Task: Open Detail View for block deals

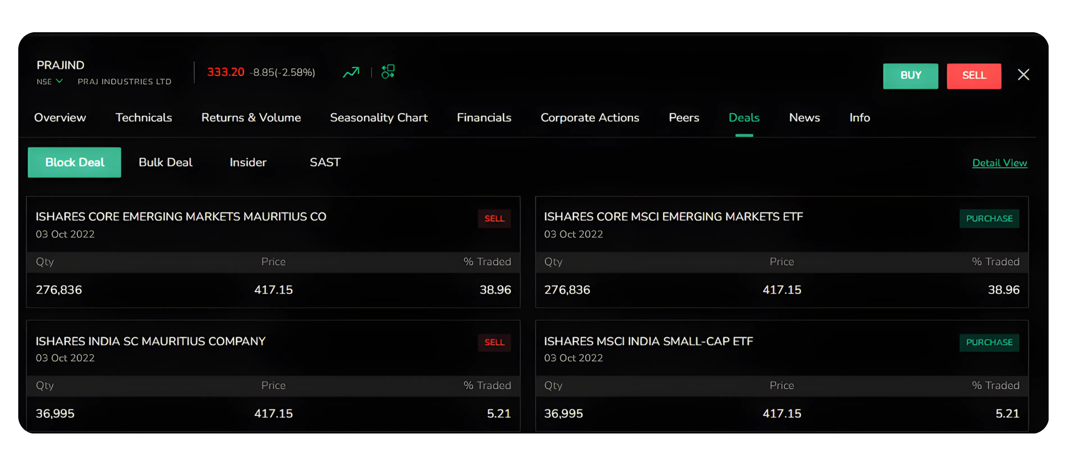Action: [1000, 162]
